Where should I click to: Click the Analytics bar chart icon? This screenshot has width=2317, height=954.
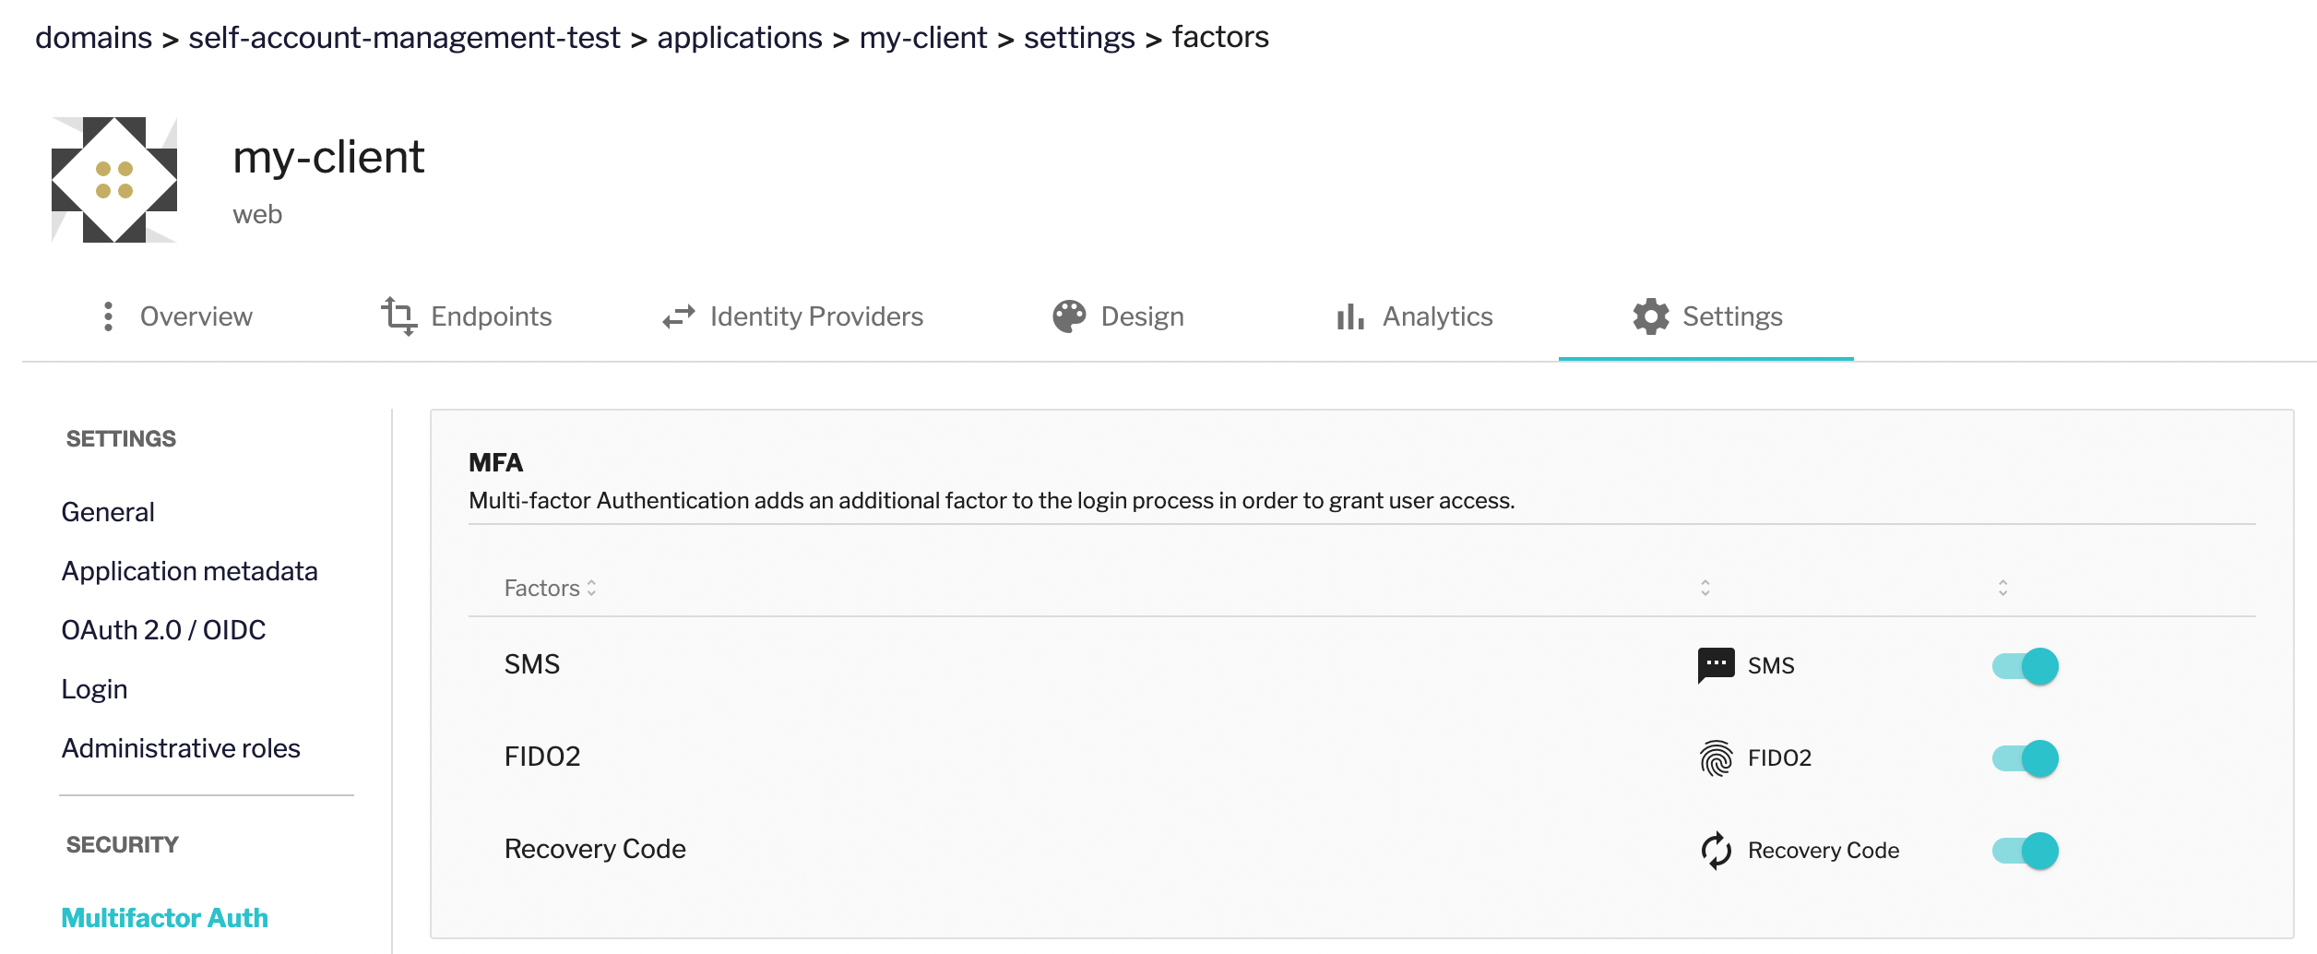pos(1350,316)
